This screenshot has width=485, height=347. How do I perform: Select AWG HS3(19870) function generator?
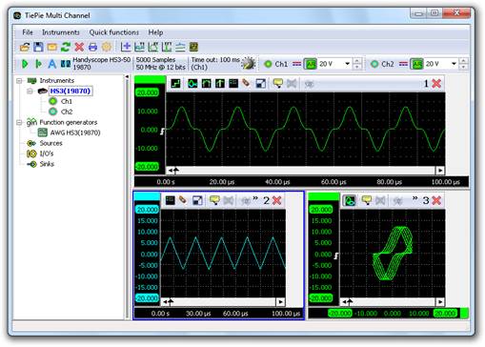[75, 133]
